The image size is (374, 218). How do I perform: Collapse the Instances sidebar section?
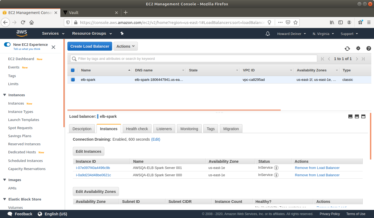[5, 95]
